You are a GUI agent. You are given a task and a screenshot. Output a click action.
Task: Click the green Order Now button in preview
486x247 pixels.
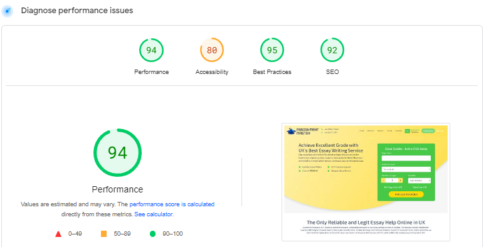[x=428, y=131]
